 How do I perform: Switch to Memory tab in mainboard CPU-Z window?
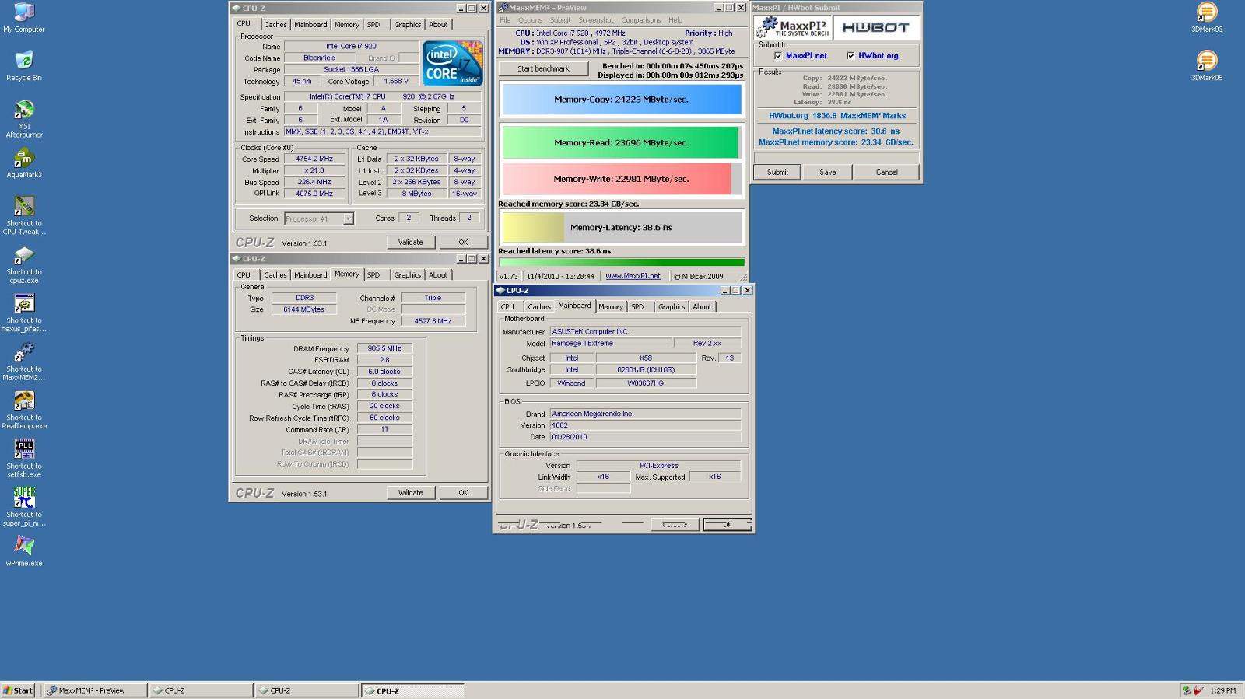coord(611,307)
